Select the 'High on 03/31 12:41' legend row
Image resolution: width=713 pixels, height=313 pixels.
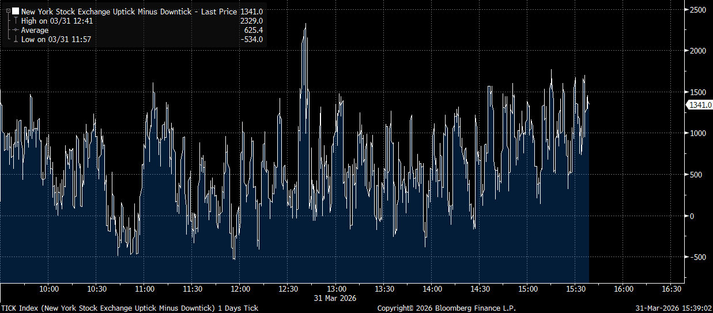[57, 21]
